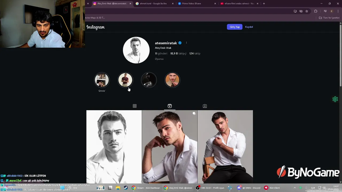Switch to the posts grid tab

click(x=135, y=106)
